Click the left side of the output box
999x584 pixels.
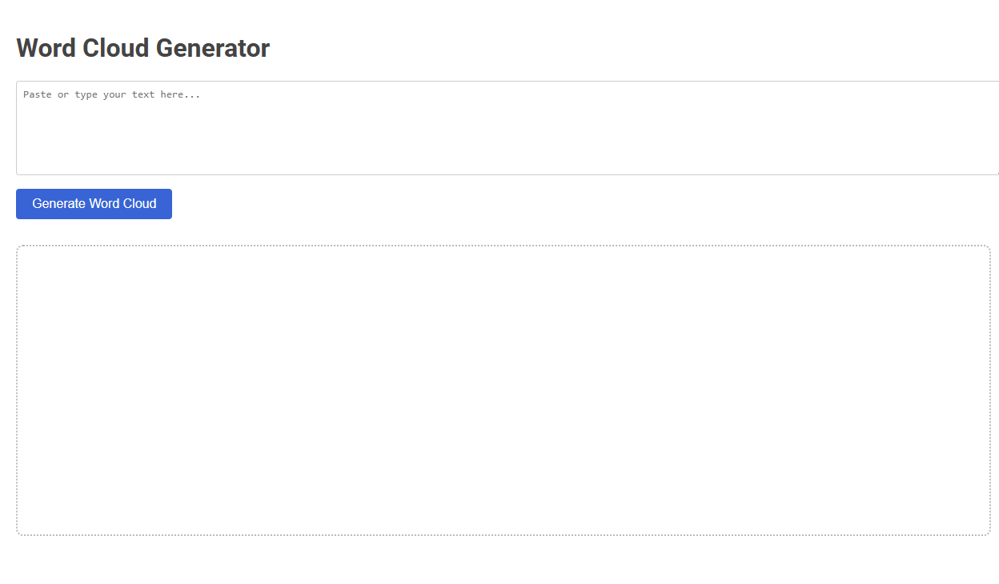[48, 390]
